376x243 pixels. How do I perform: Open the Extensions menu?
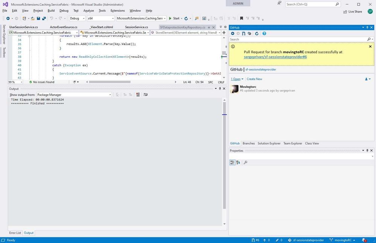117,11
